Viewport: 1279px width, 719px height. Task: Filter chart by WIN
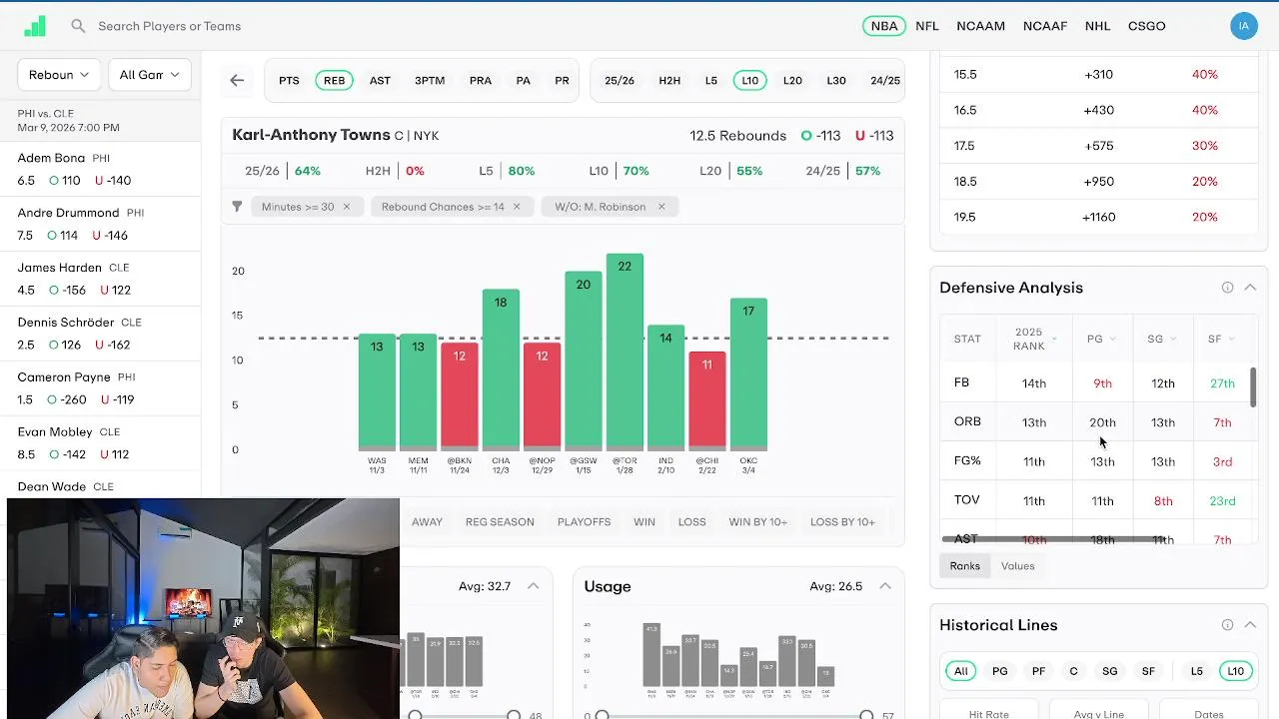coord(644,522)
